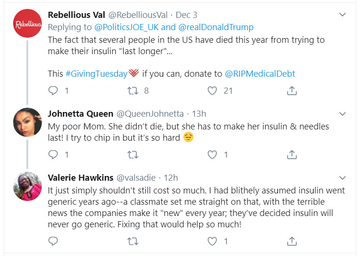Viewport: 362px width, 256px height.
Task: Retweet Rebellious Val's insulin tweet
Action: coord(134,91)
